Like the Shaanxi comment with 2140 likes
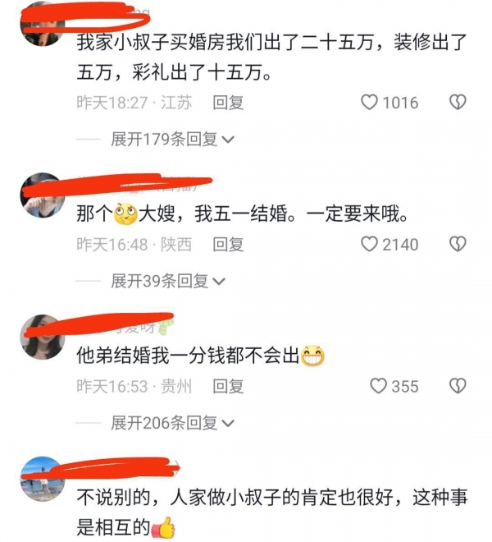The width and height of the screenshot is (492, 542). [x=369, y=244]
